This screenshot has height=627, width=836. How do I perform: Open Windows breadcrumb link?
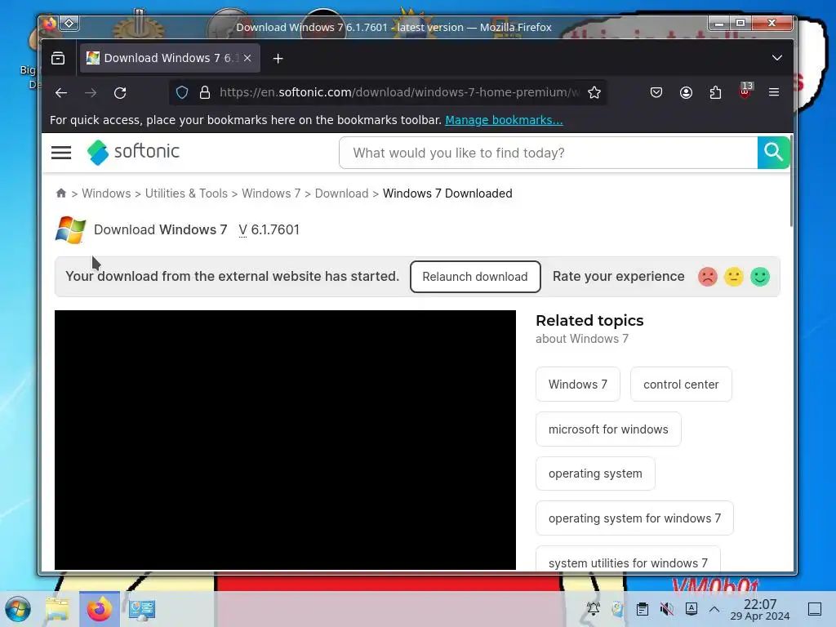click(x=106, y=193)
